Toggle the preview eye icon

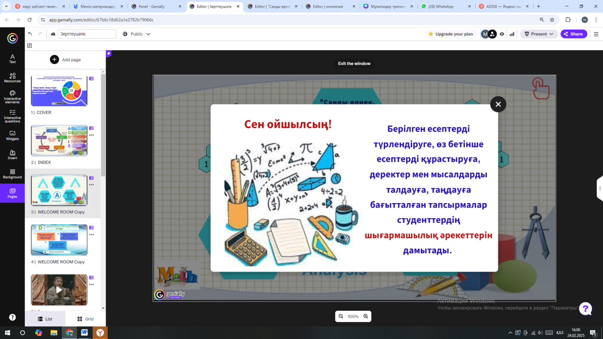(502, 34)
